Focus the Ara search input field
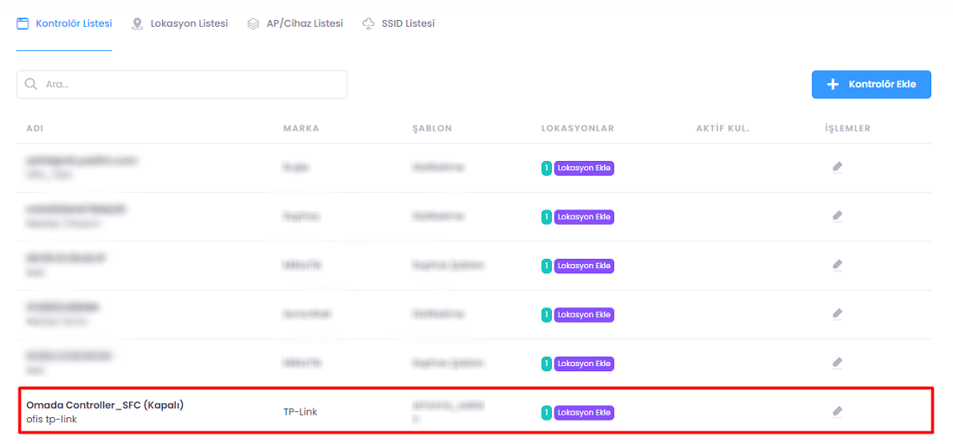This screenshot has height=444, width=953. coord(191,85)
